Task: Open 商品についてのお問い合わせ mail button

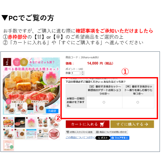Action: (111, 132)
